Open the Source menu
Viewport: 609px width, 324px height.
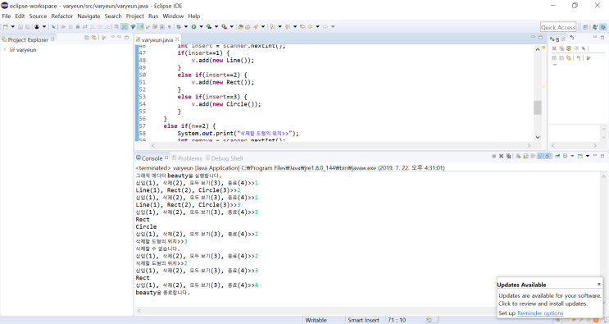(x=38, y=16)
